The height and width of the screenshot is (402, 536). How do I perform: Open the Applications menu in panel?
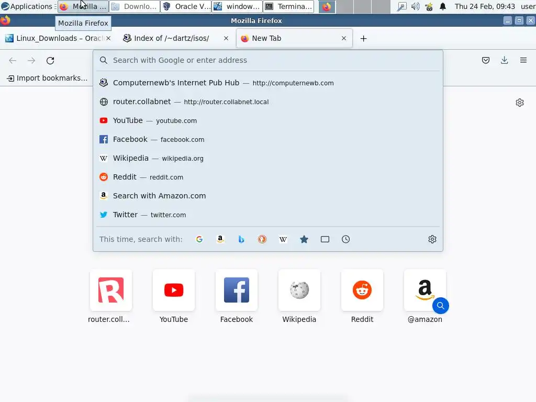[27, 6]
